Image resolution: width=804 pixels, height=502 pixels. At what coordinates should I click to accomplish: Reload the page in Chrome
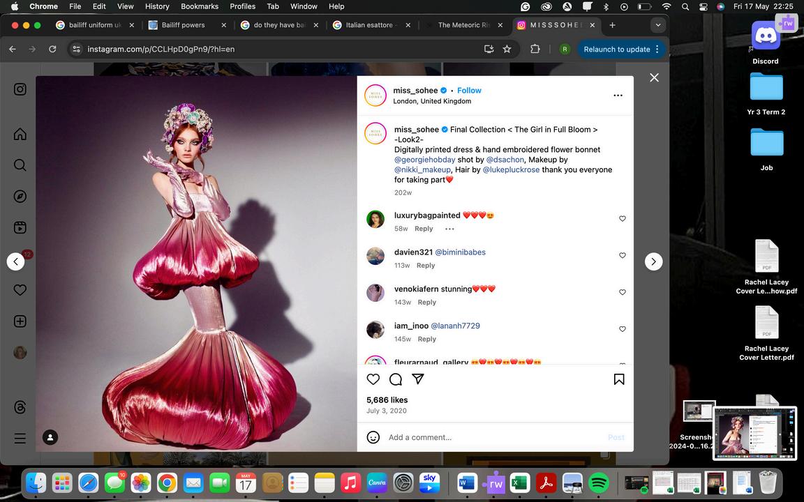[x=52, y=50]
